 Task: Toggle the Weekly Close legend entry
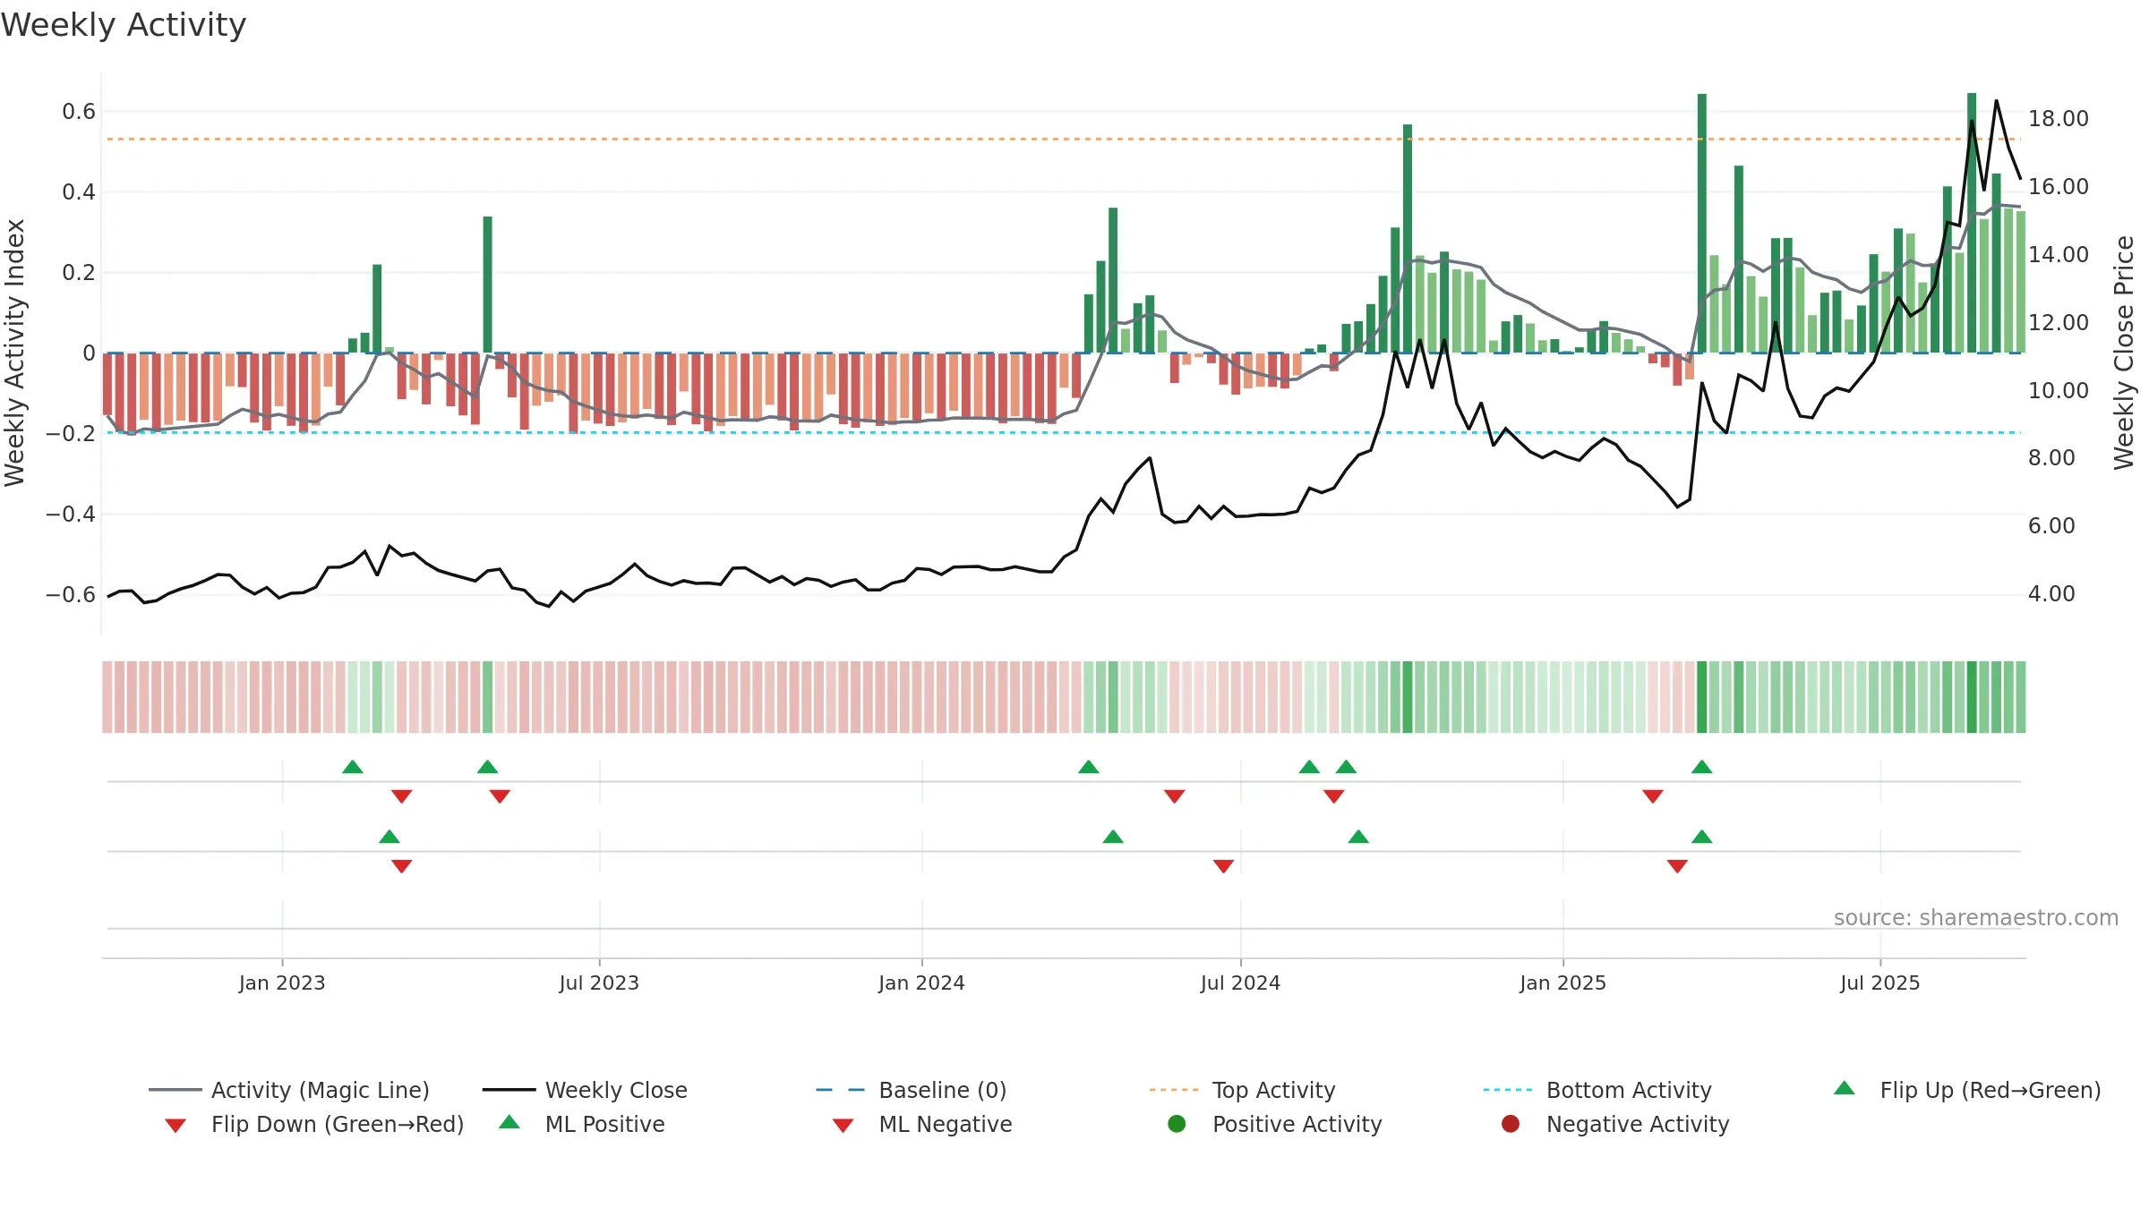[585, 1090]
